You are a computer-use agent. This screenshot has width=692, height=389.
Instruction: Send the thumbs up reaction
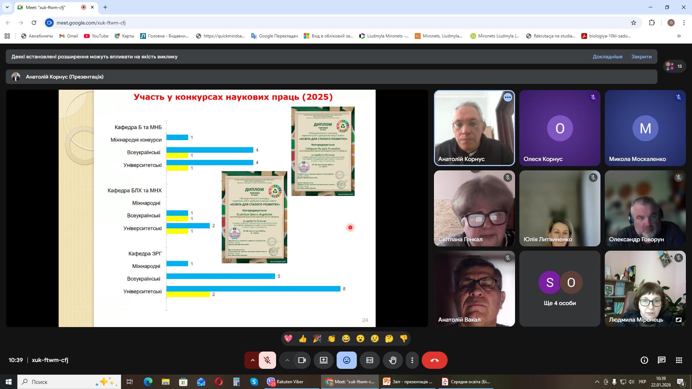pos(302,339)
